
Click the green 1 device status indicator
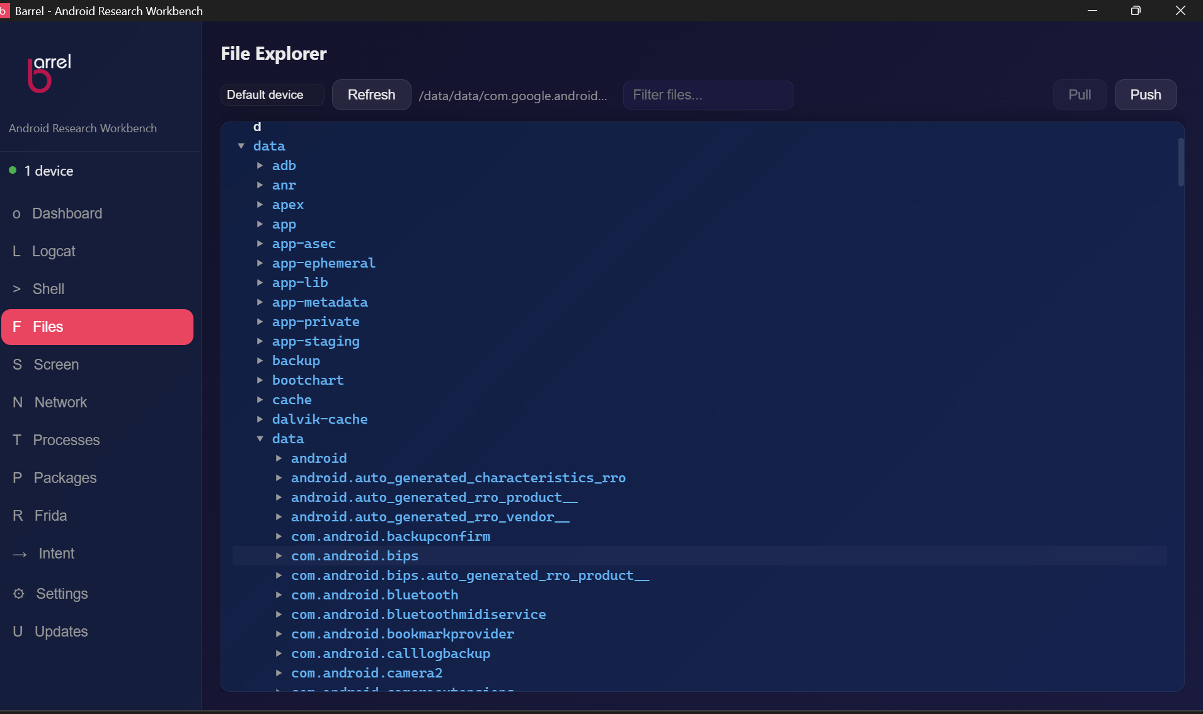click(x=13, y=171)
